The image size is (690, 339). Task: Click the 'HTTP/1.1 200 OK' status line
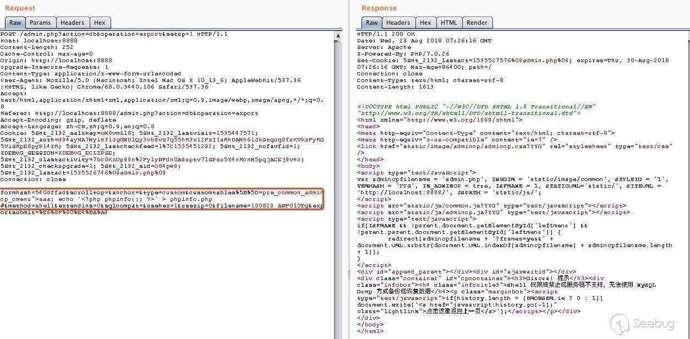[x=386, y=34]
